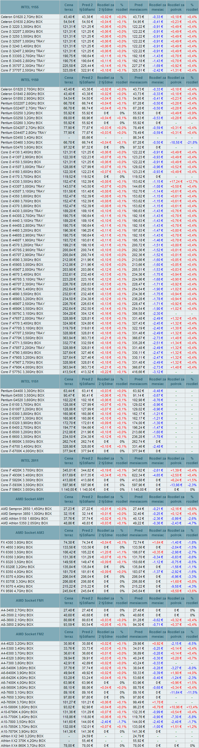This screenshot has height=748, width=199.
Task: Click 'Rozdiel za mesiac' header in AMD Socket AM3 section
Action: (x=158, y=533)
